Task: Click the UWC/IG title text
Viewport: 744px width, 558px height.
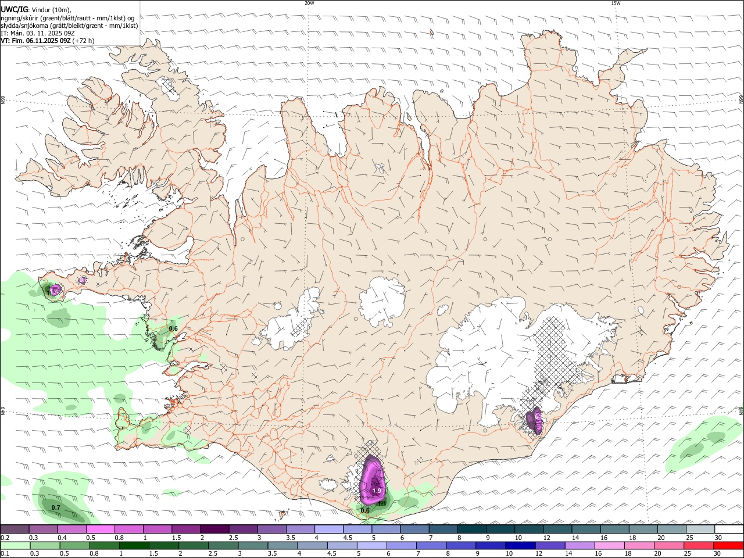Action: [14, 10]
